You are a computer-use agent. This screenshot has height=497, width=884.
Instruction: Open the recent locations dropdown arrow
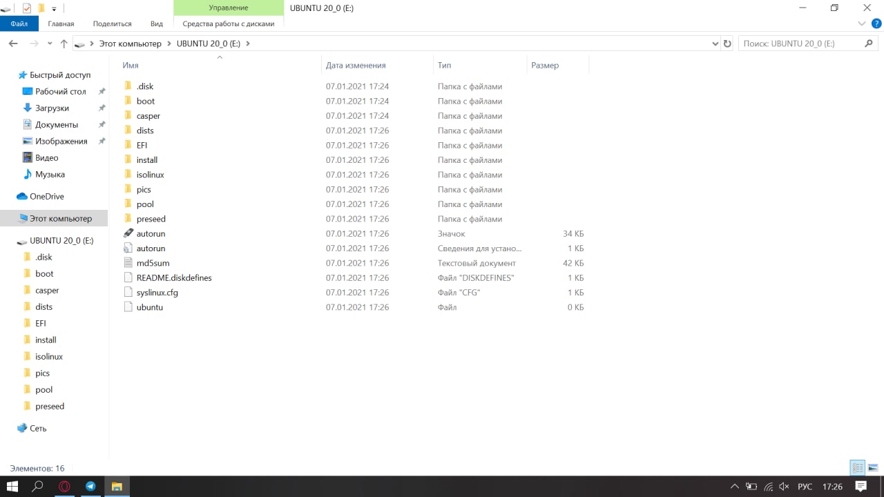pos(50,43)
